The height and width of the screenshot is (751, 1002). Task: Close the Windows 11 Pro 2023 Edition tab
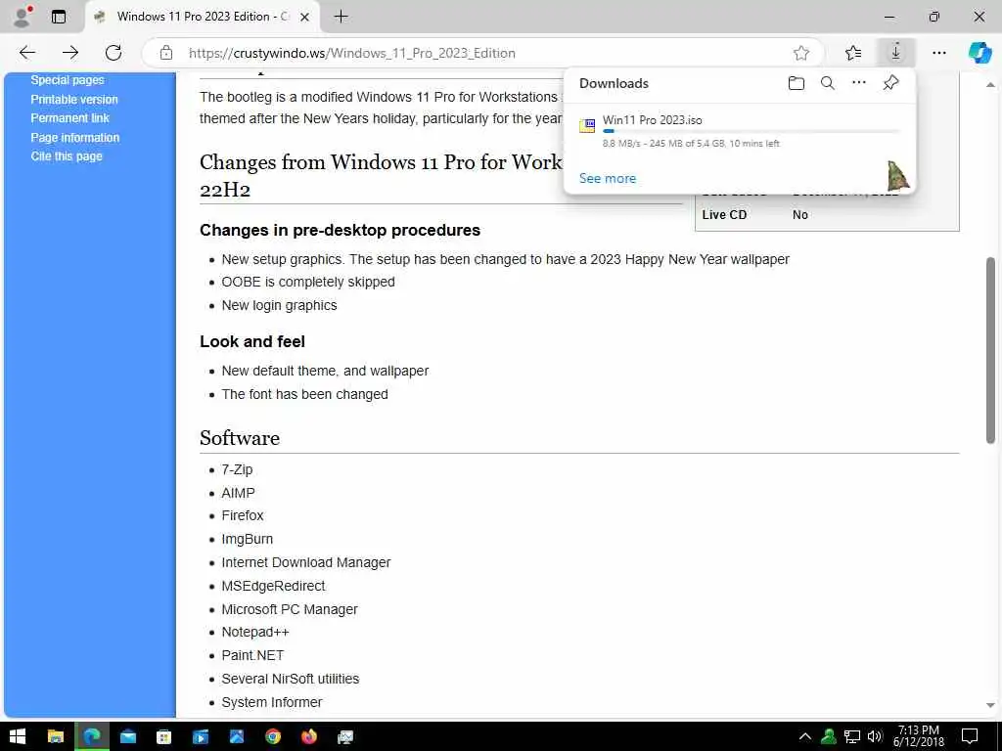pyautogui.click(x=305, y=17)
